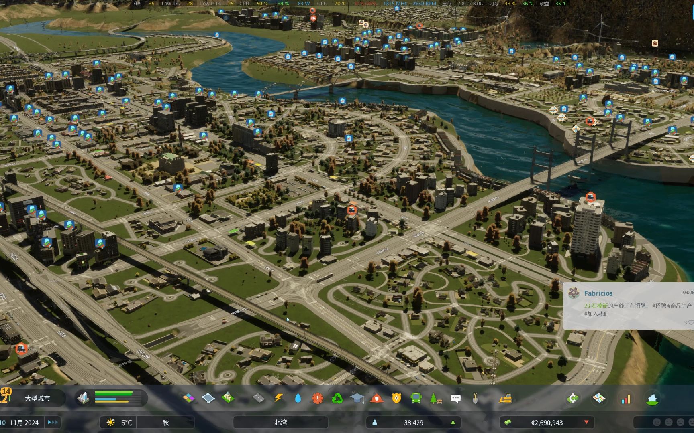694x433 pixels.
Task: Open the money ¢2,690,943 panel
Action: (x=547, y=423)
